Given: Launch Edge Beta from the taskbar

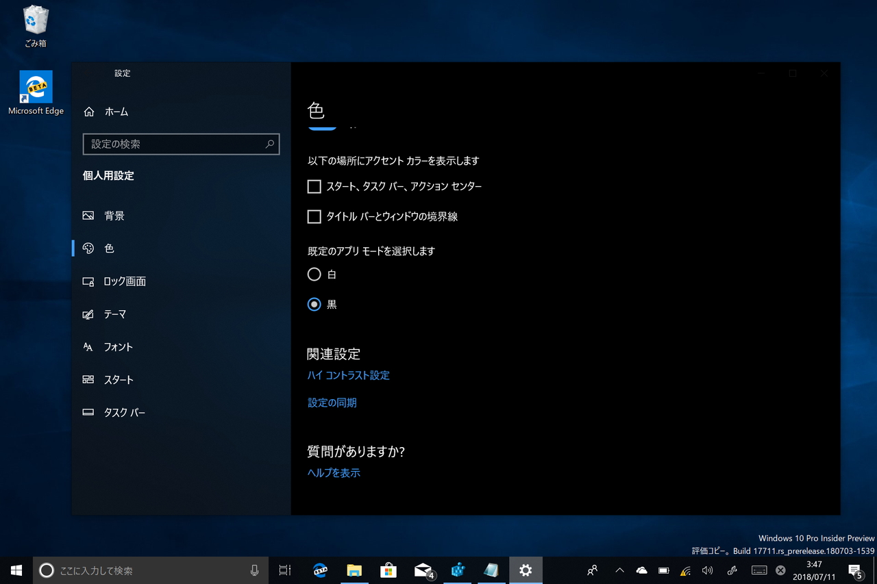Looking at the screenshot, I should tap(320, 570).
